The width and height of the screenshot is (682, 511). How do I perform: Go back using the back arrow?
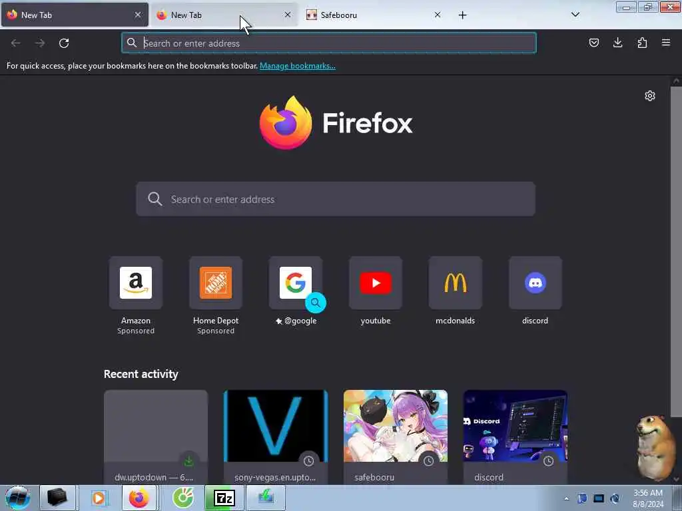[x=16, y=43]
